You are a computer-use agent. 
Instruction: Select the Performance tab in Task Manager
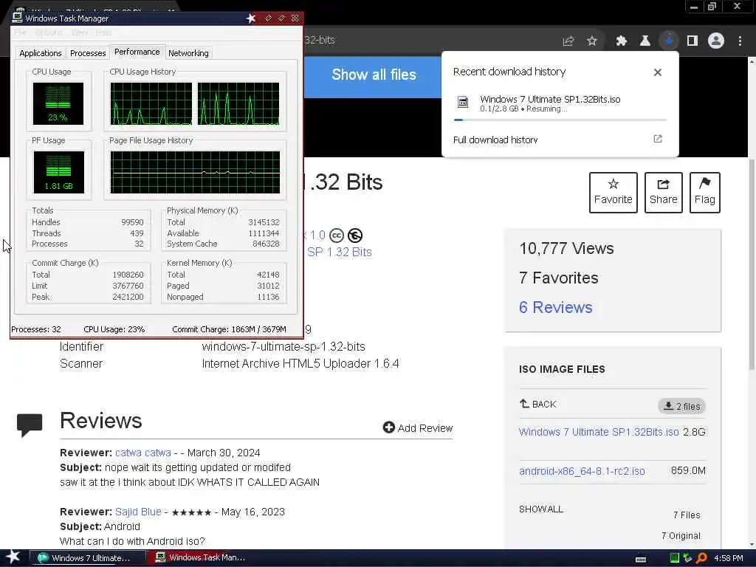tap(137, 52)
